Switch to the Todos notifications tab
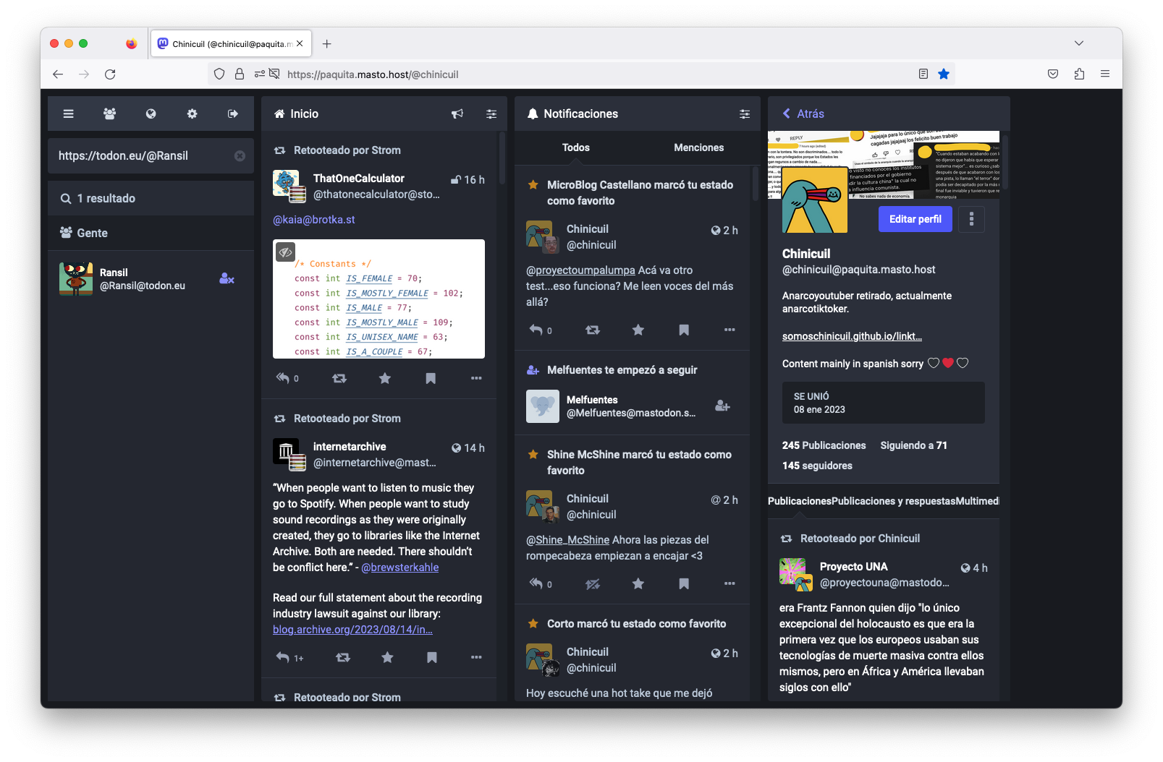1163x762 pixels. click(x=576, y=147)
